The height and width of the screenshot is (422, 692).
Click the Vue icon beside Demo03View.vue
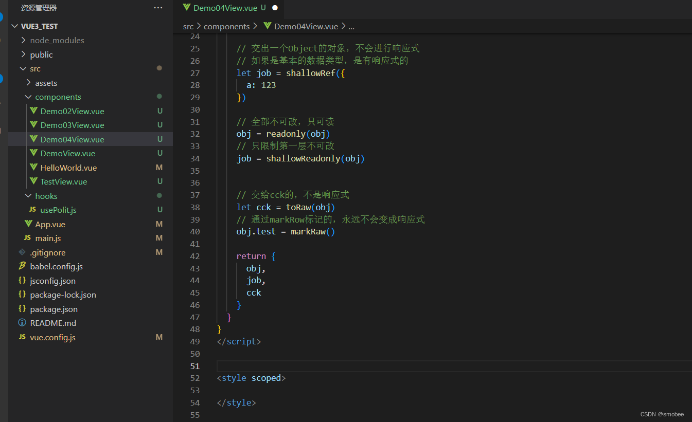[x=34, y=125]
